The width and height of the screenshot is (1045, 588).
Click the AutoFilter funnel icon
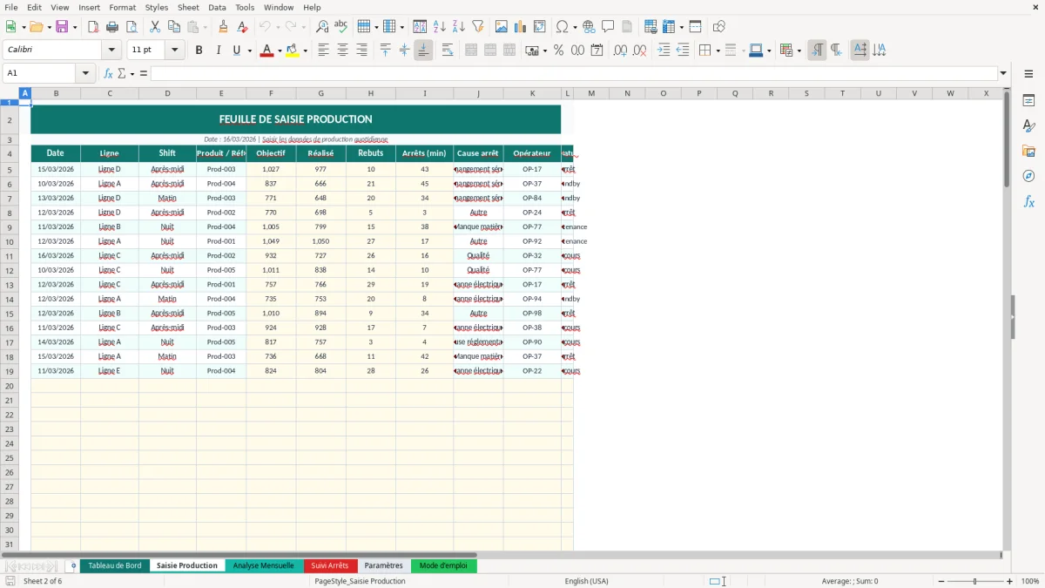[477, 27]
